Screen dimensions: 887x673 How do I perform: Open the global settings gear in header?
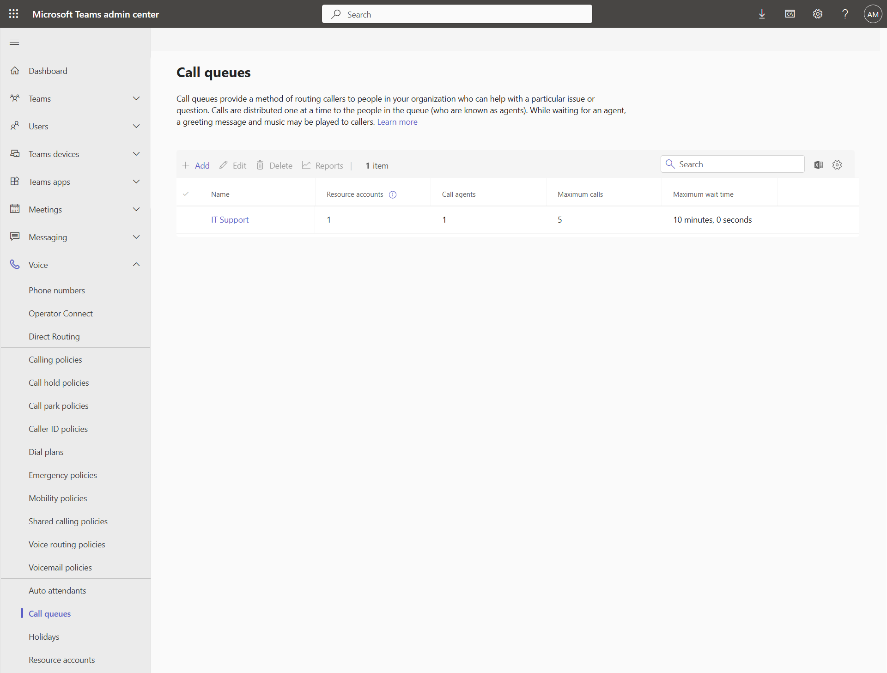(817, 14)
